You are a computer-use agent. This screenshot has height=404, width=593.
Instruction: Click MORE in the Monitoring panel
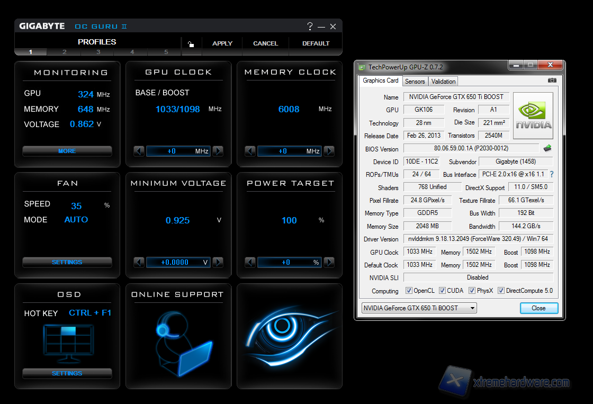pyautogui.click(x=67, y=151)
